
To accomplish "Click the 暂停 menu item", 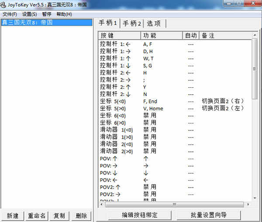I will (46, 14).
